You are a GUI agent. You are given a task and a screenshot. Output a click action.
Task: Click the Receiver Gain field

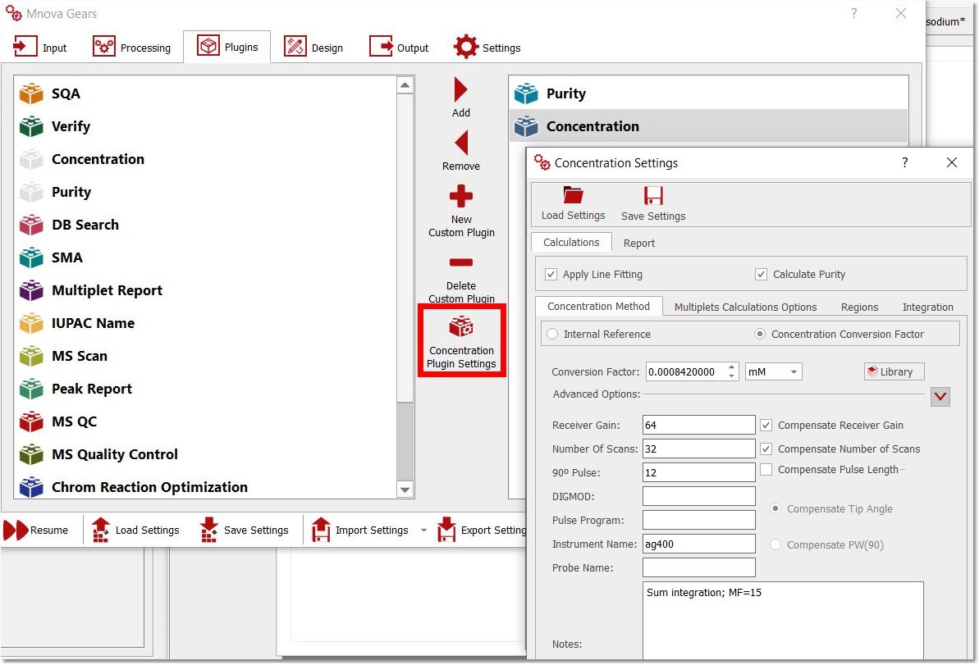click(x=698, y=426)
